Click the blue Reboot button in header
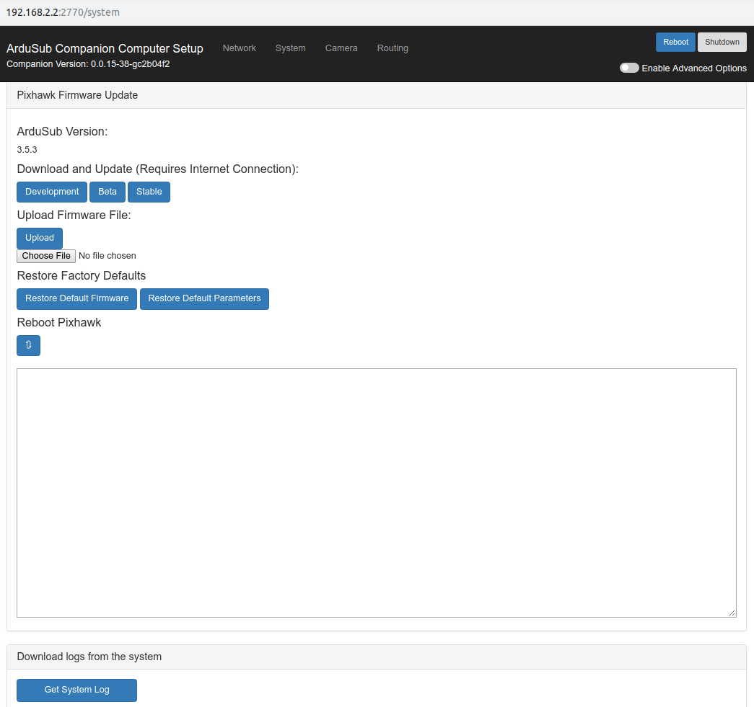This screenshot has height=707, width=754. 675,42
